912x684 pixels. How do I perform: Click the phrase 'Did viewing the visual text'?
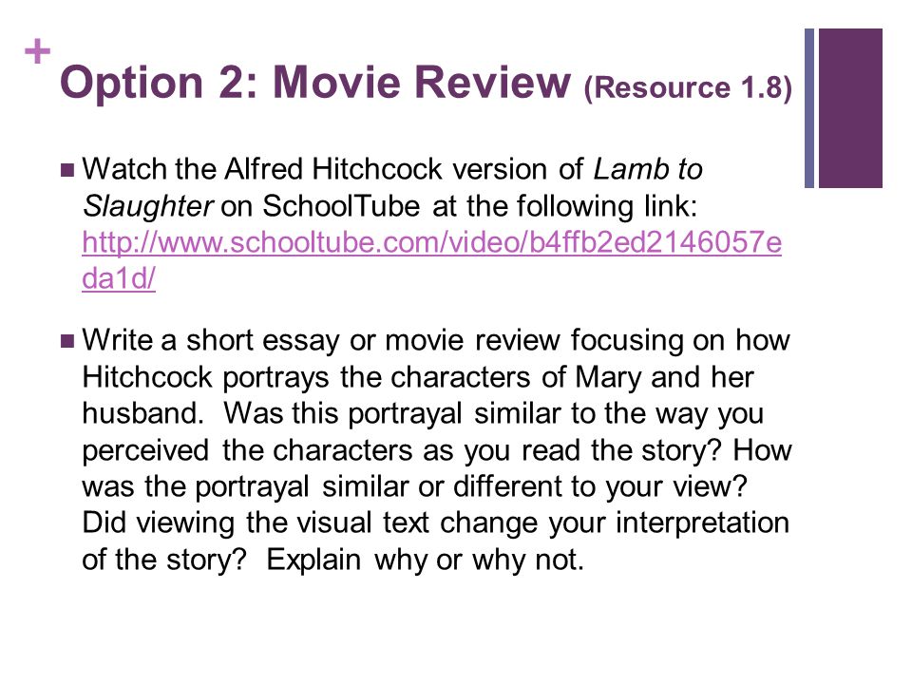(256, 522)
